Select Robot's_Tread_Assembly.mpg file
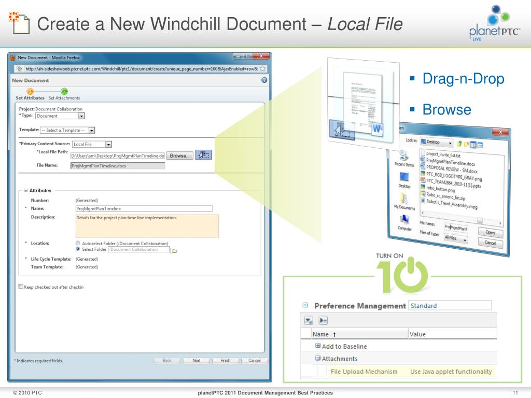This screenshot has height=398, width=531. coord(449,203)
